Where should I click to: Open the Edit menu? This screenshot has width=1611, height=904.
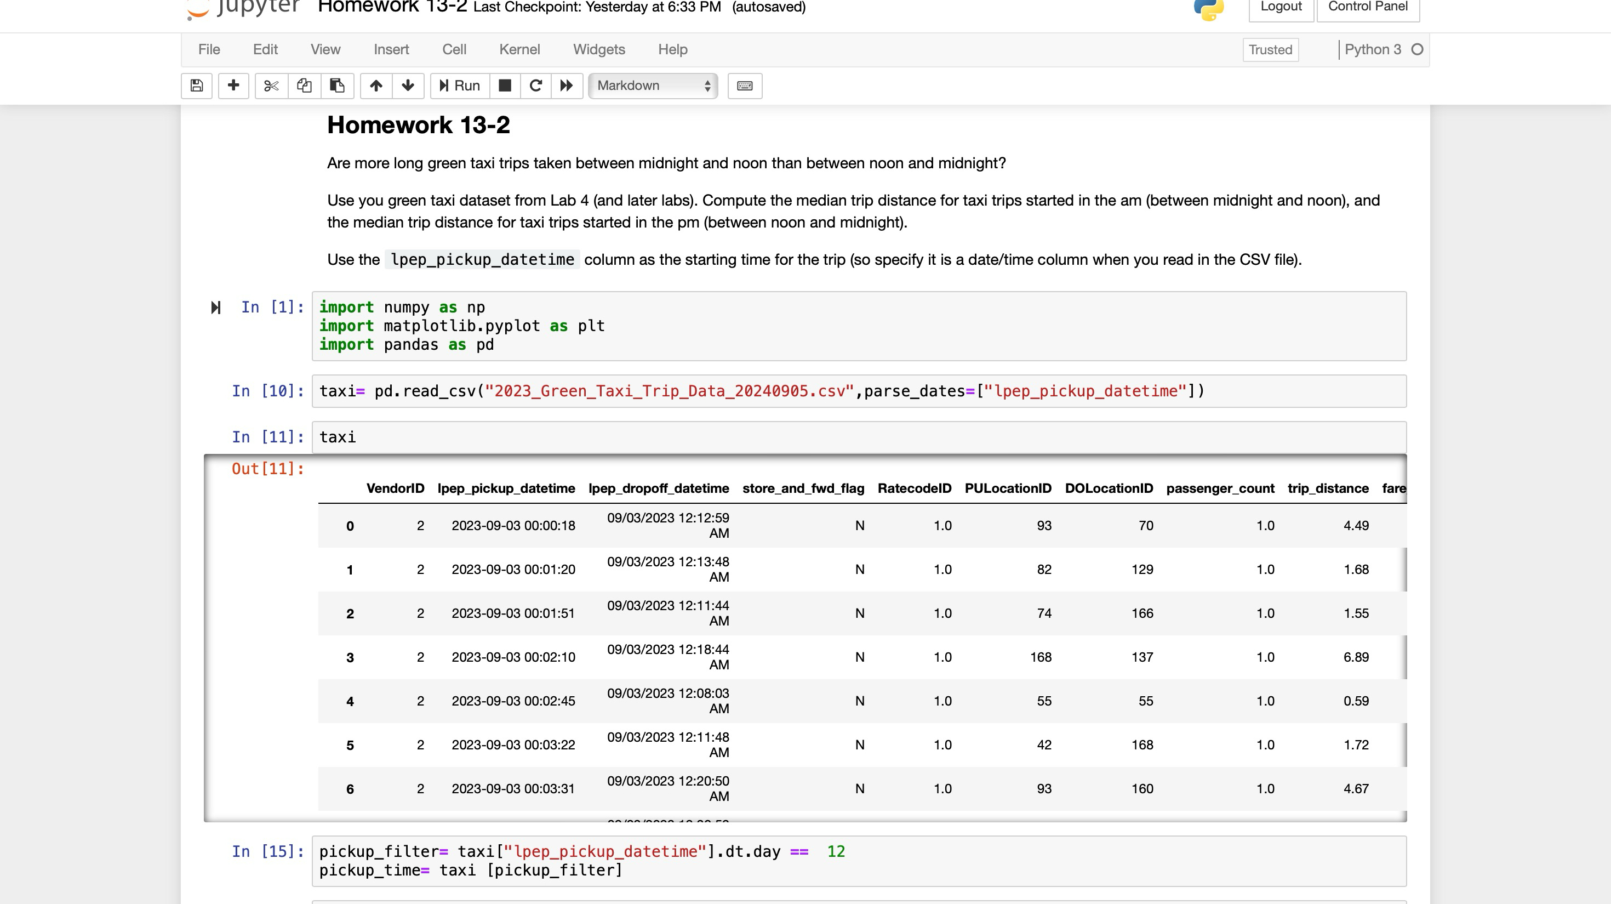[x=265, y=49]
